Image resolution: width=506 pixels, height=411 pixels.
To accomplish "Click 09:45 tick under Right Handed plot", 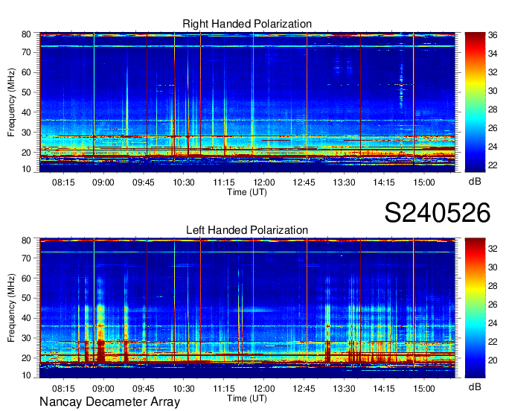I will pyautogui.click(x=144, y=182).
